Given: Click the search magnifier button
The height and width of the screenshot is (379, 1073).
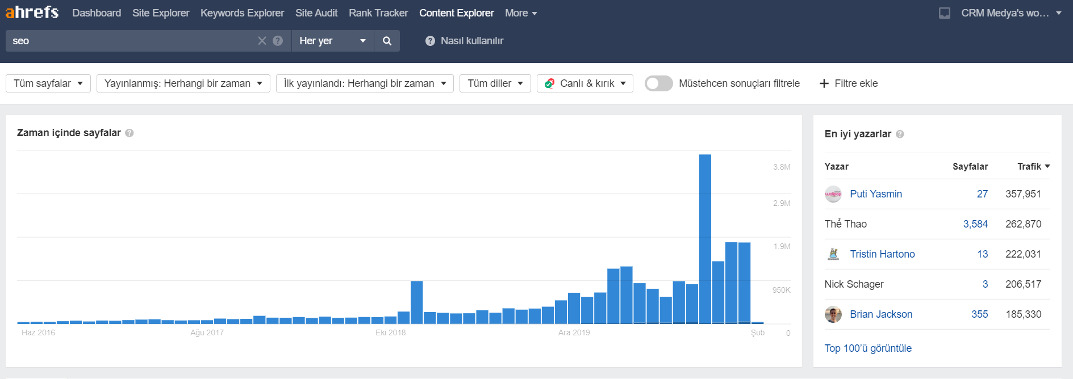Looking at the screenshot, I should click(387, 41).
